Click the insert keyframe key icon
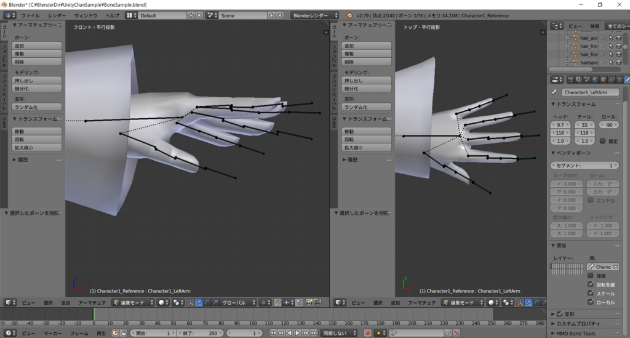Screen dimensions: 630x338 (448, 333)
